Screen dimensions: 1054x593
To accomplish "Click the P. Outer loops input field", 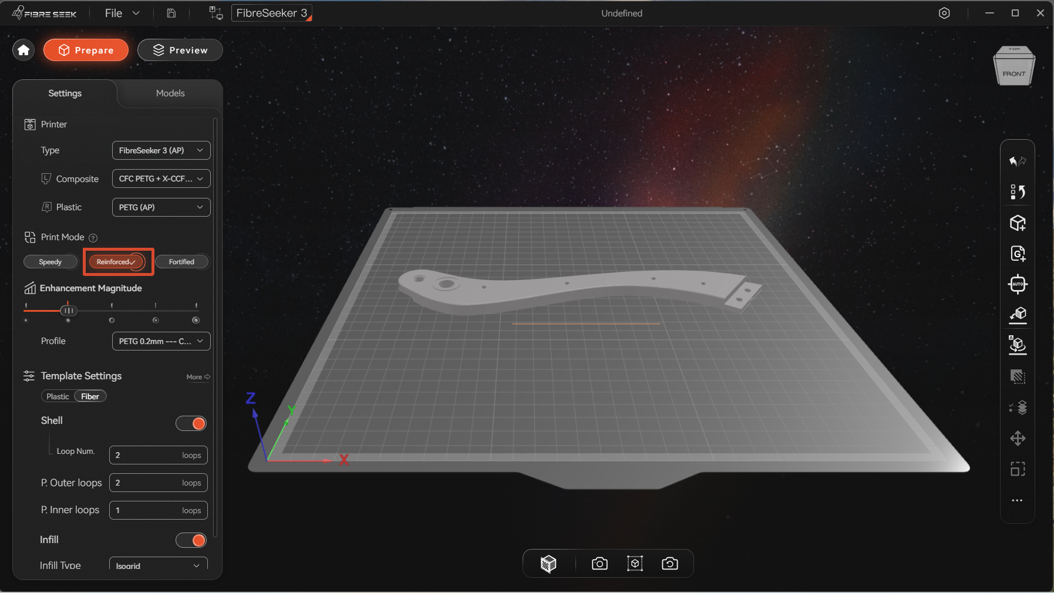I will click(159, 483).
